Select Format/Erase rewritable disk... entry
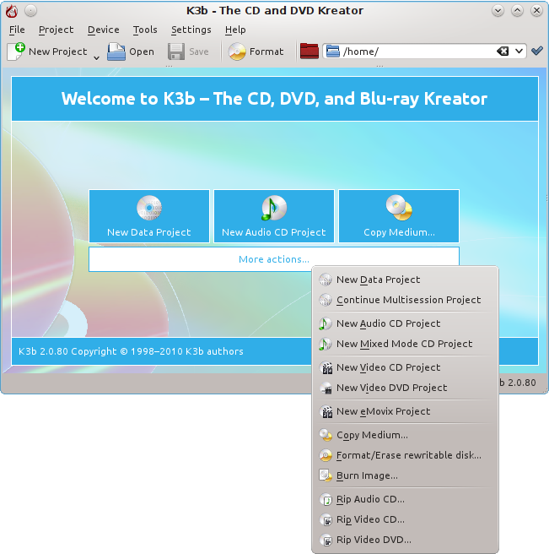This screenshot has height=554, width=549. click(x=405, y=455)
